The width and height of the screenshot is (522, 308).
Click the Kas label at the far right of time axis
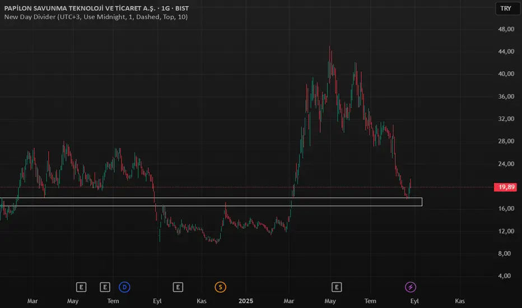pos(460,301)
